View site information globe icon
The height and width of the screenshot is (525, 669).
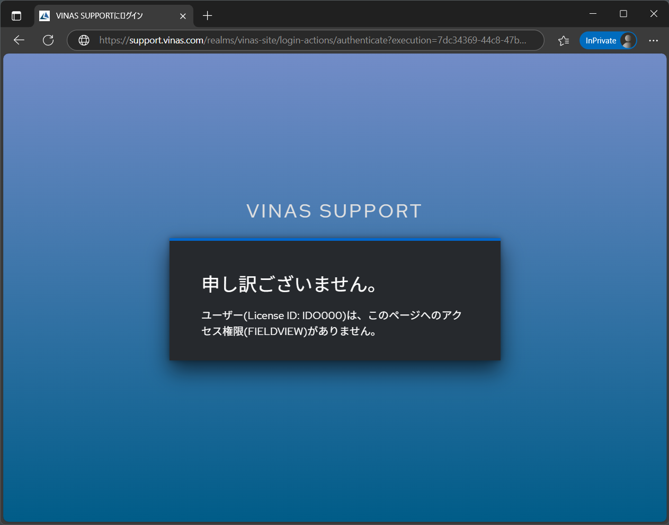point(84,40)
